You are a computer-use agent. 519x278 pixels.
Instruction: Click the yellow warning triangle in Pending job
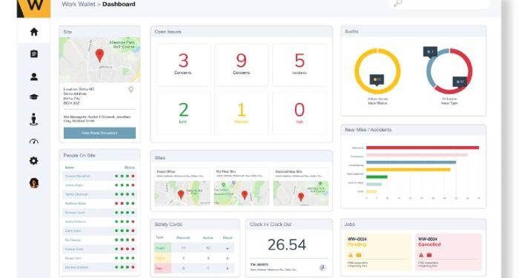[351, 255]
